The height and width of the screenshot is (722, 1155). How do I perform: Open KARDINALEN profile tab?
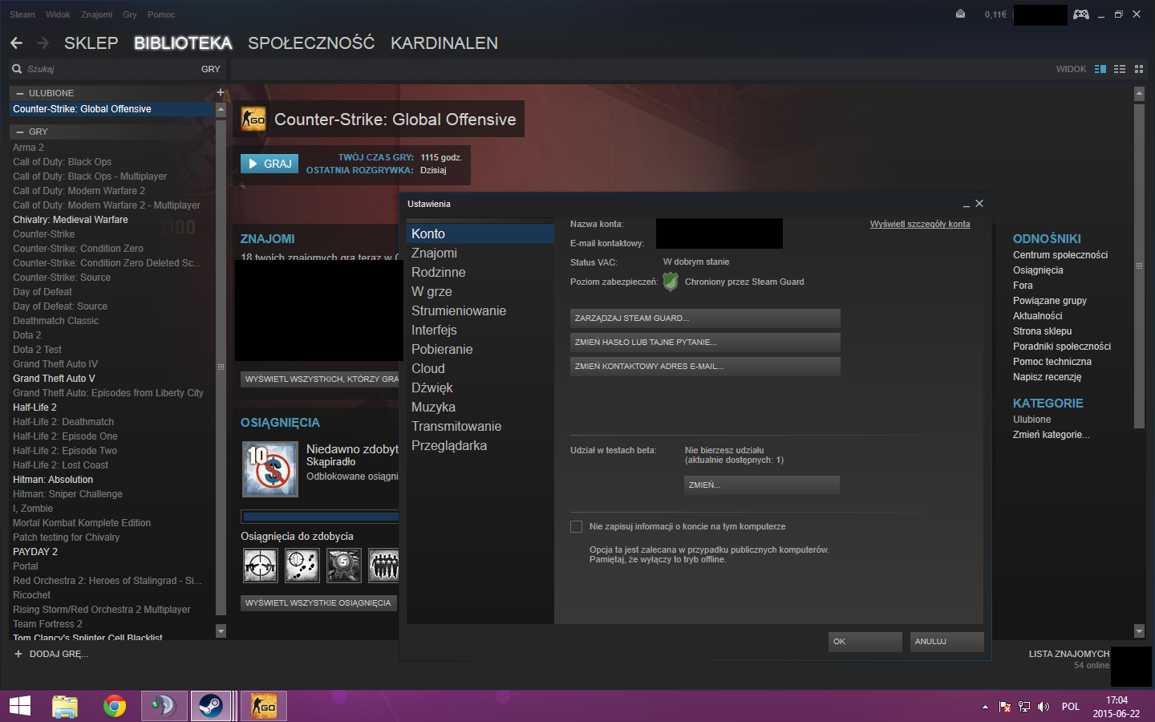click(444, 43)
